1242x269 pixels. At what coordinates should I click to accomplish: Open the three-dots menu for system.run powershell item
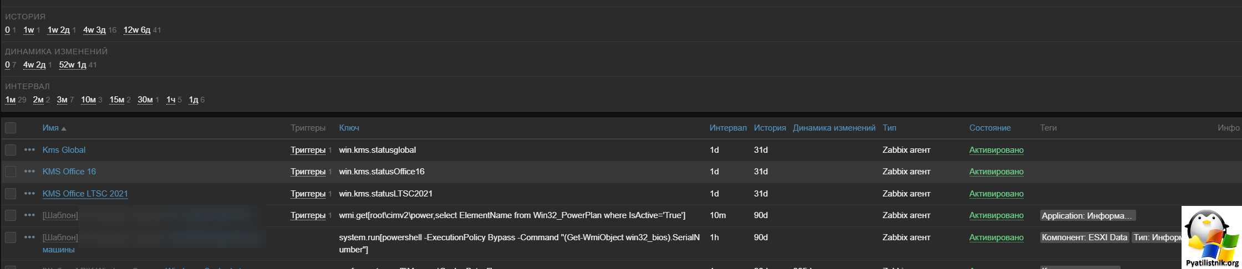29,237
